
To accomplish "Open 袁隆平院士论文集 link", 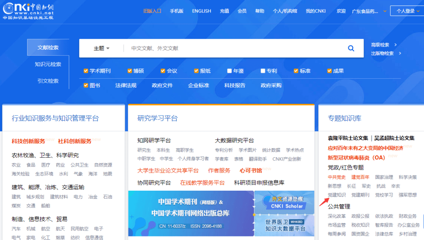I will (348, 138).
